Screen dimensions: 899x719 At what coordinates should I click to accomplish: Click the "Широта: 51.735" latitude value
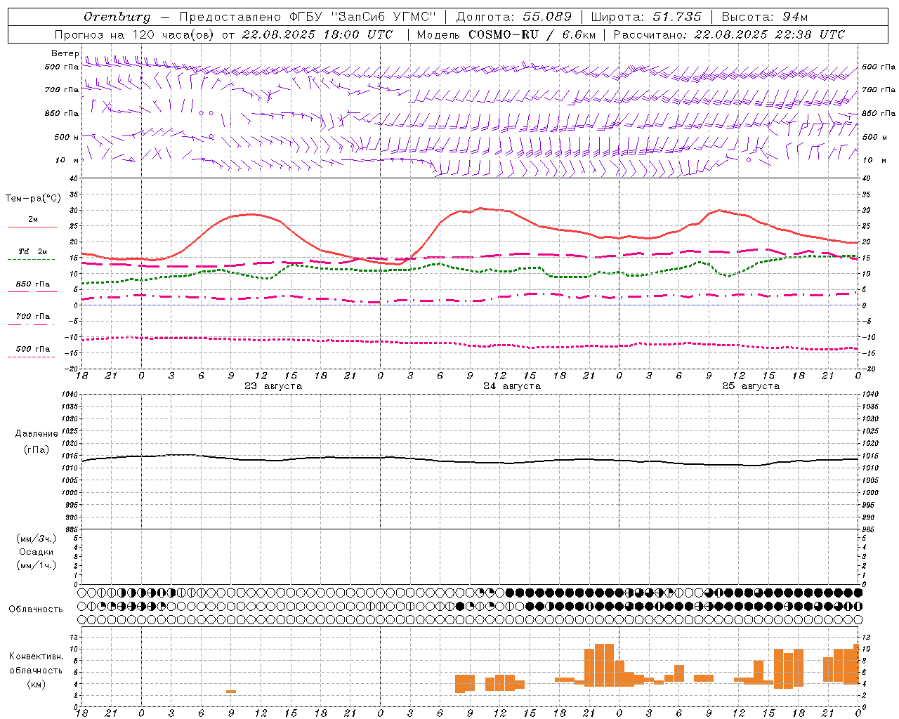coord(646,16)
